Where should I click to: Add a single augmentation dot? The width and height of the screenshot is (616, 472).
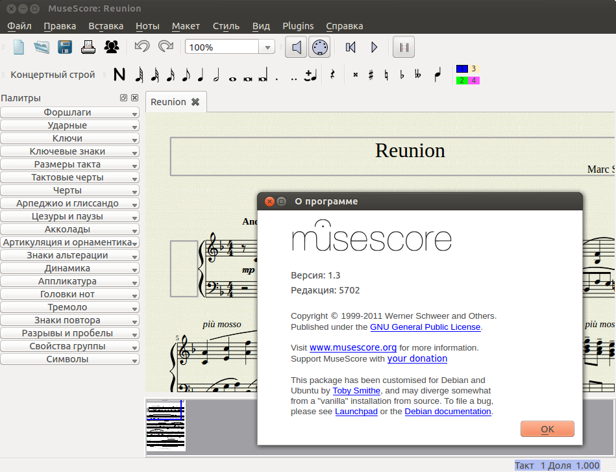(277, 79)
